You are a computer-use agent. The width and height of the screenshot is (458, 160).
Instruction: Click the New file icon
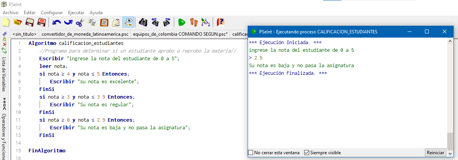(6, 22)
